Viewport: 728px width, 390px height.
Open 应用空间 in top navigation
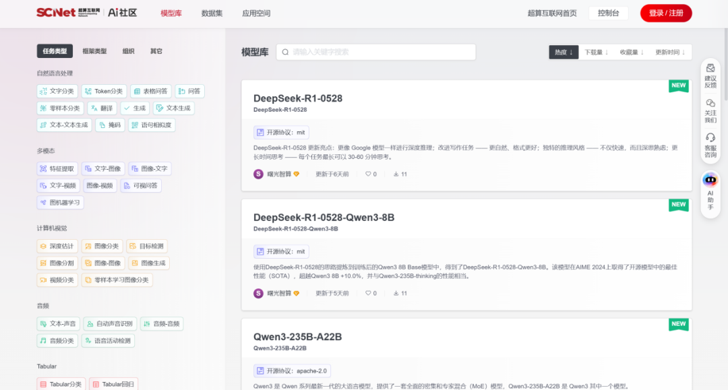256,13
